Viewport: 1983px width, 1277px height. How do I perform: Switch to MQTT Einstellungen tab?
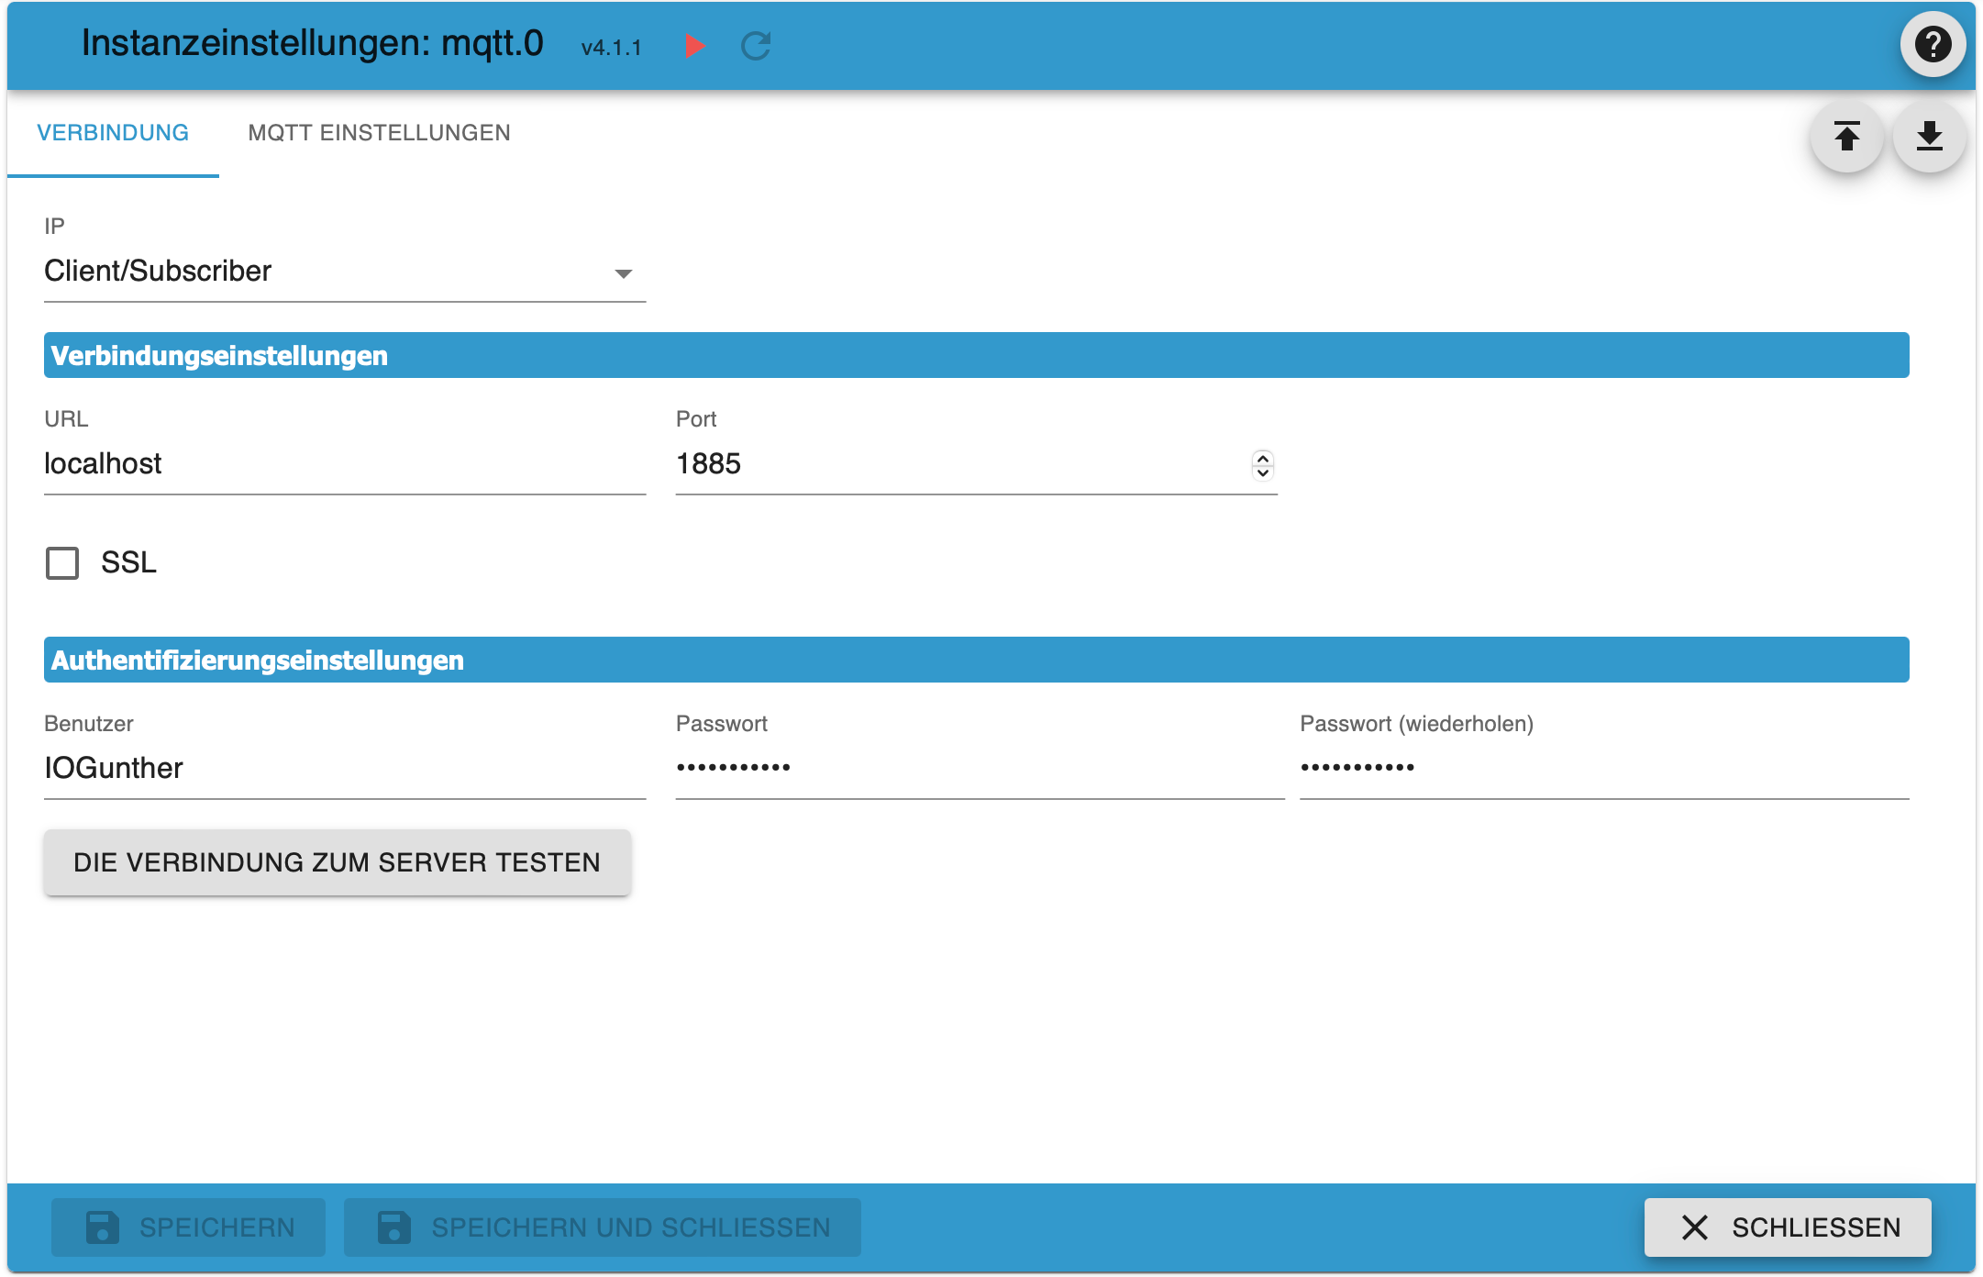tap(379, 133)
